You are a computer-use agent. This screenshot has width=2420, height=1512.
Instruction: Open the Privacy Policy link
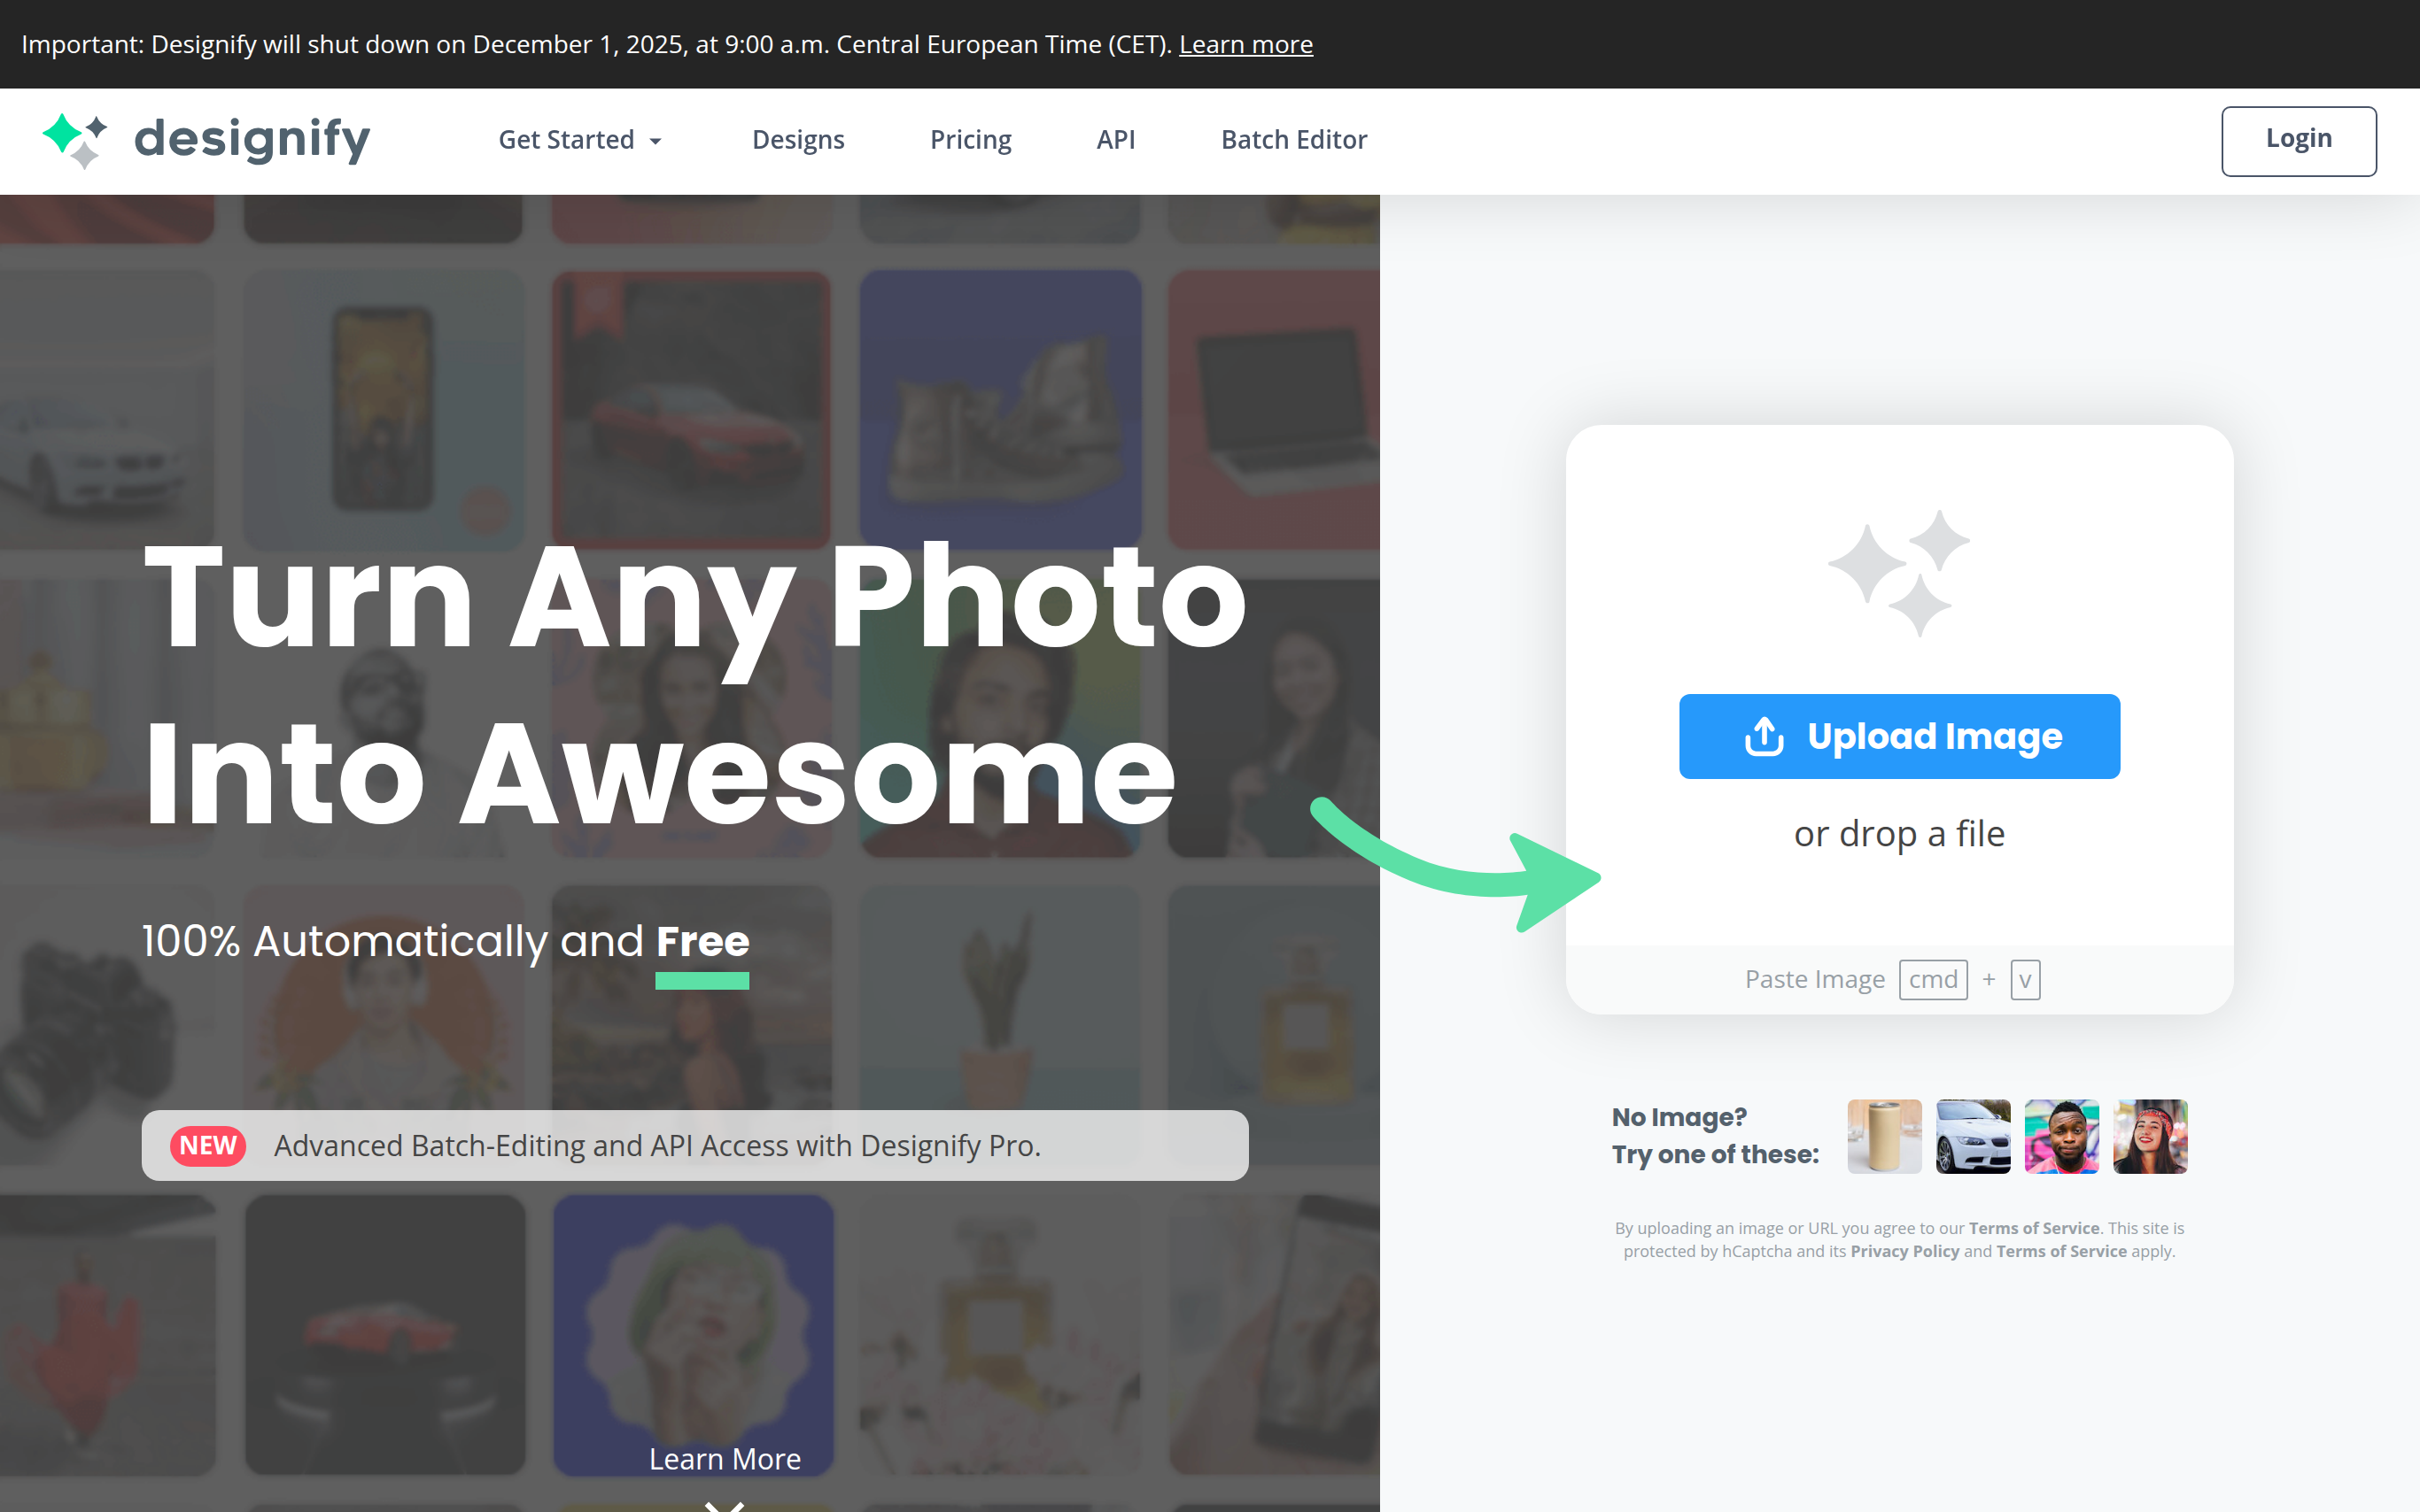click(1904, 1251)
